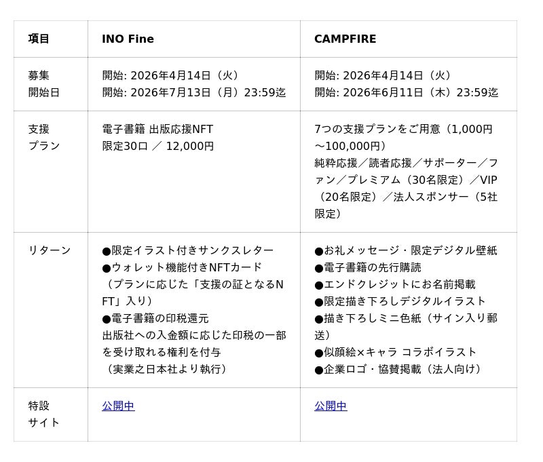The height and width of the screenshot is (462, 543).
Task: Click the リターン row label
Action: click(x=49, y=250)
